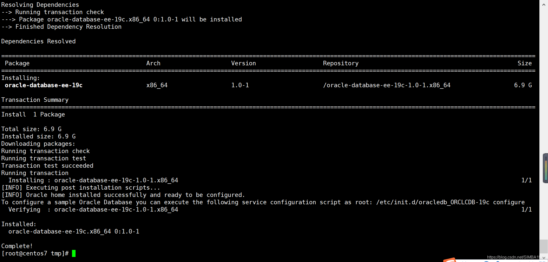Click '--> Finished Dependency Resolution' line
The image size is (548, 262).
point(61,27)
